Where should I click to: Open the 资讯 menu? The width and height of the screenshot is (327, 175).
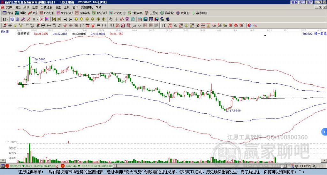coord(26,7)
